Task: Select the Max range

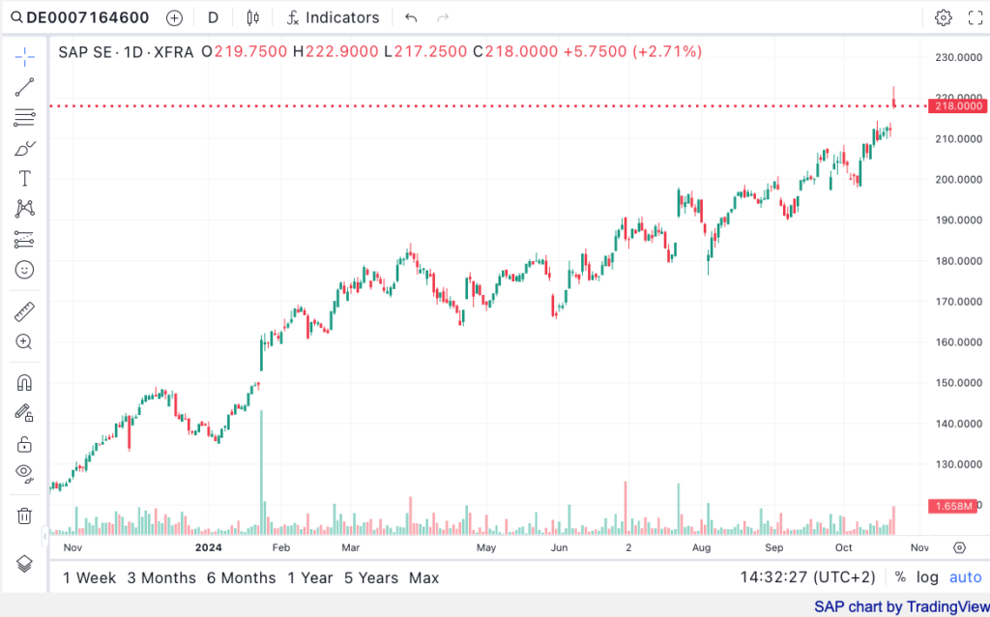Action: click(x=423, y=578)
